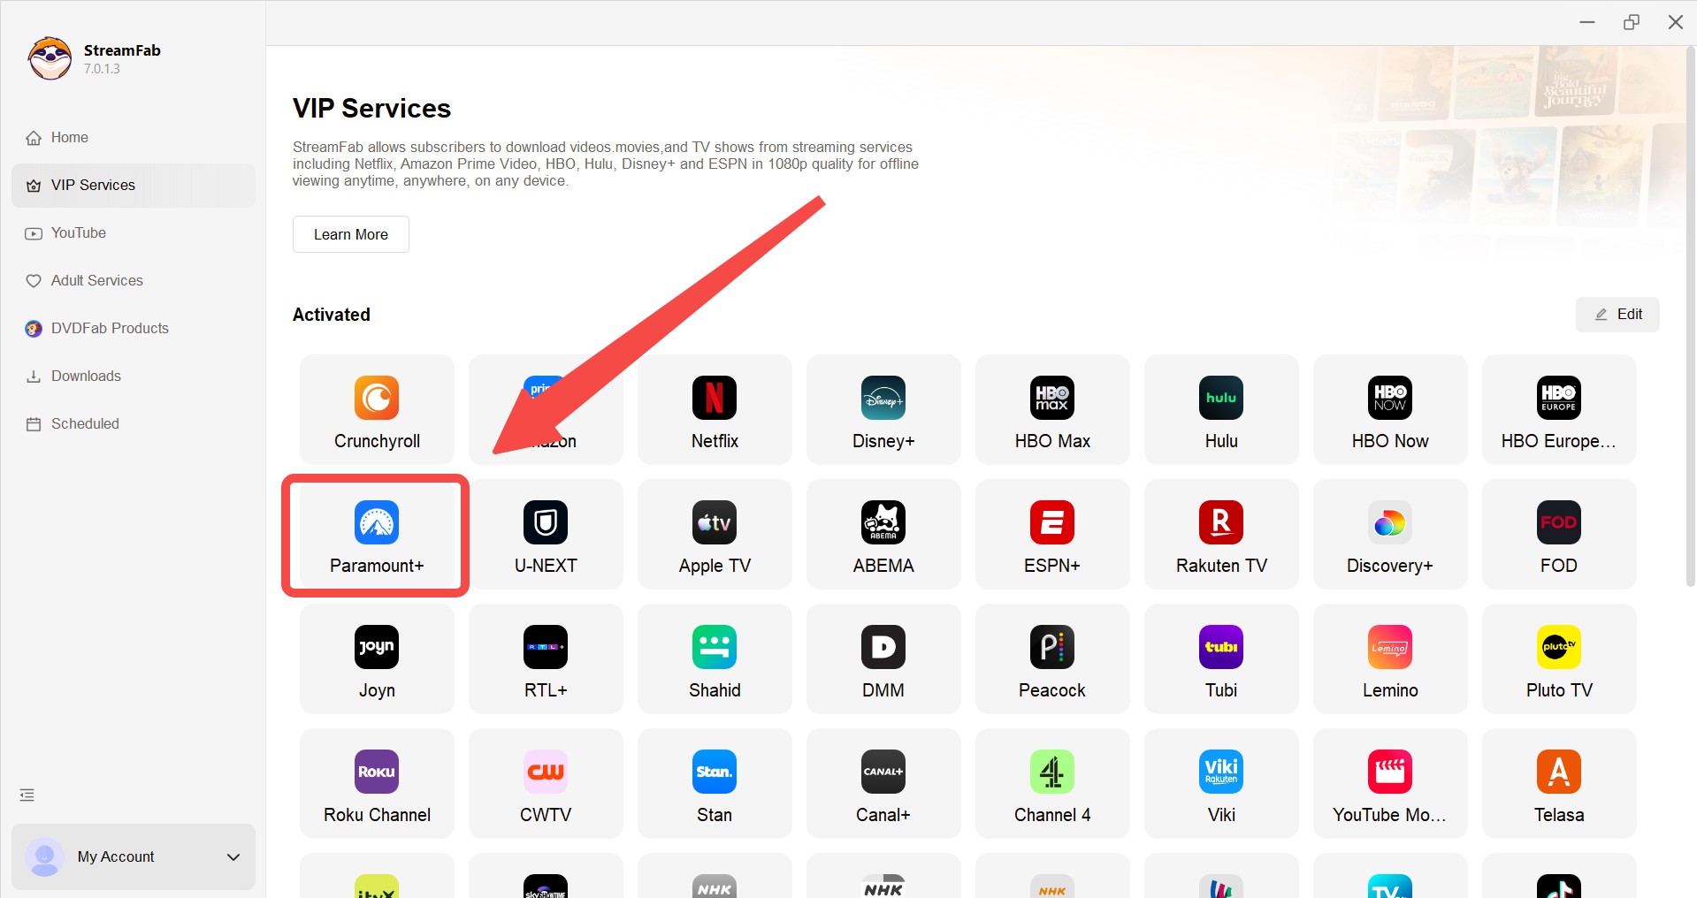Select the Disney+ service tile
Screen dimensions: 1697x898
coord(883,409)
